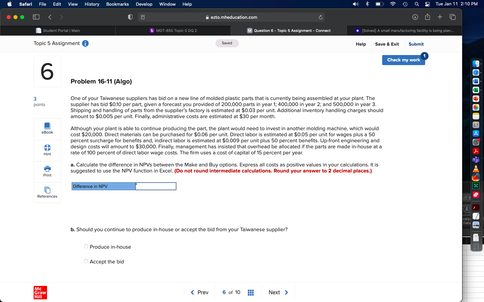Click the Submit link

pos(416,44)
